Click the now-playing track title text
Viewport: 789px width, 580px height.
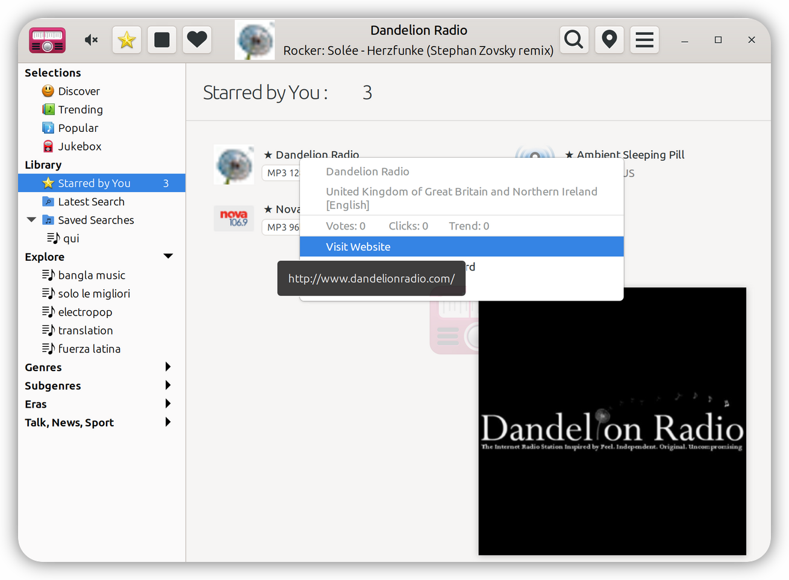pos(419,51)
